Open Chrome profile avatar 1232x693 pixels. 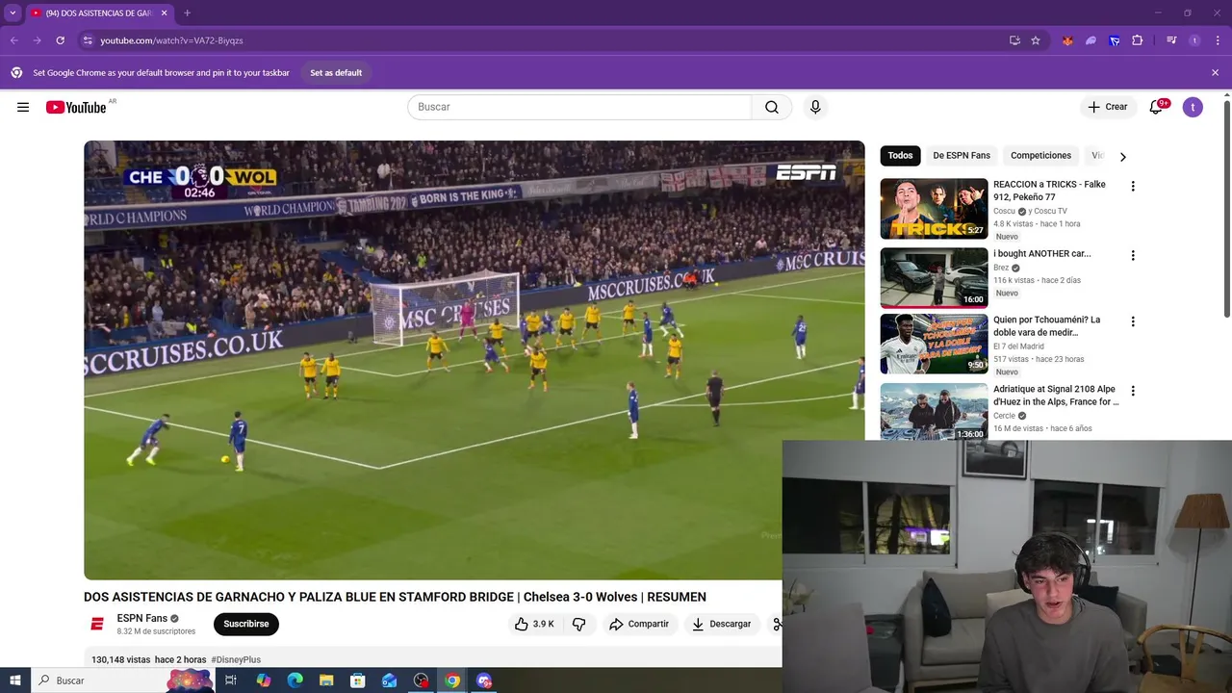(x=1194, y=40)
